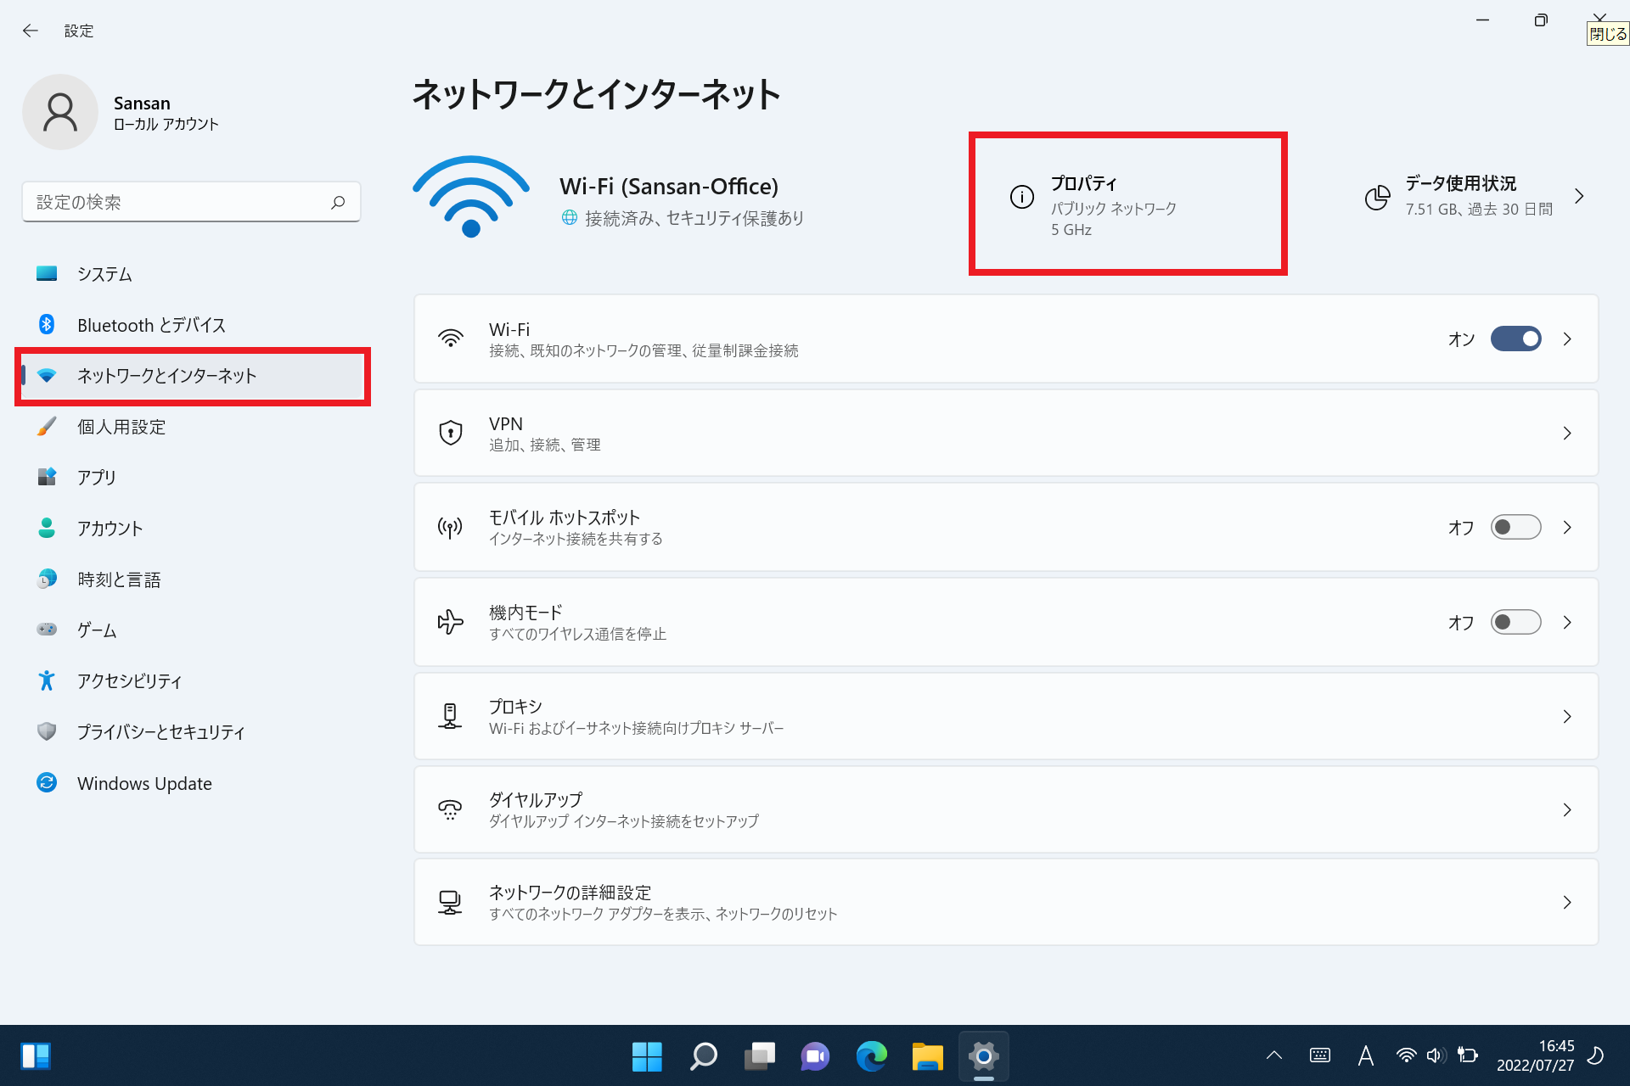
Task: Click the Windows Update sync icon
Action: 47,782
